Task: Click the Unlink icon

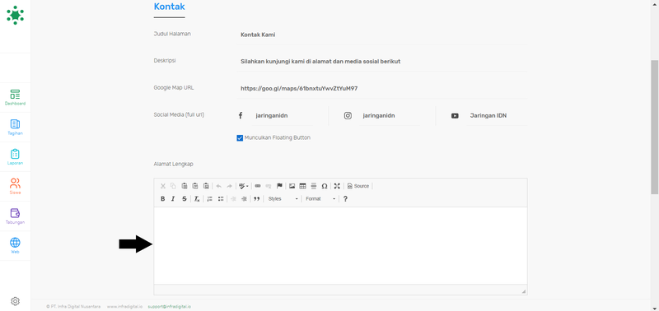Action: click(269, 186)
